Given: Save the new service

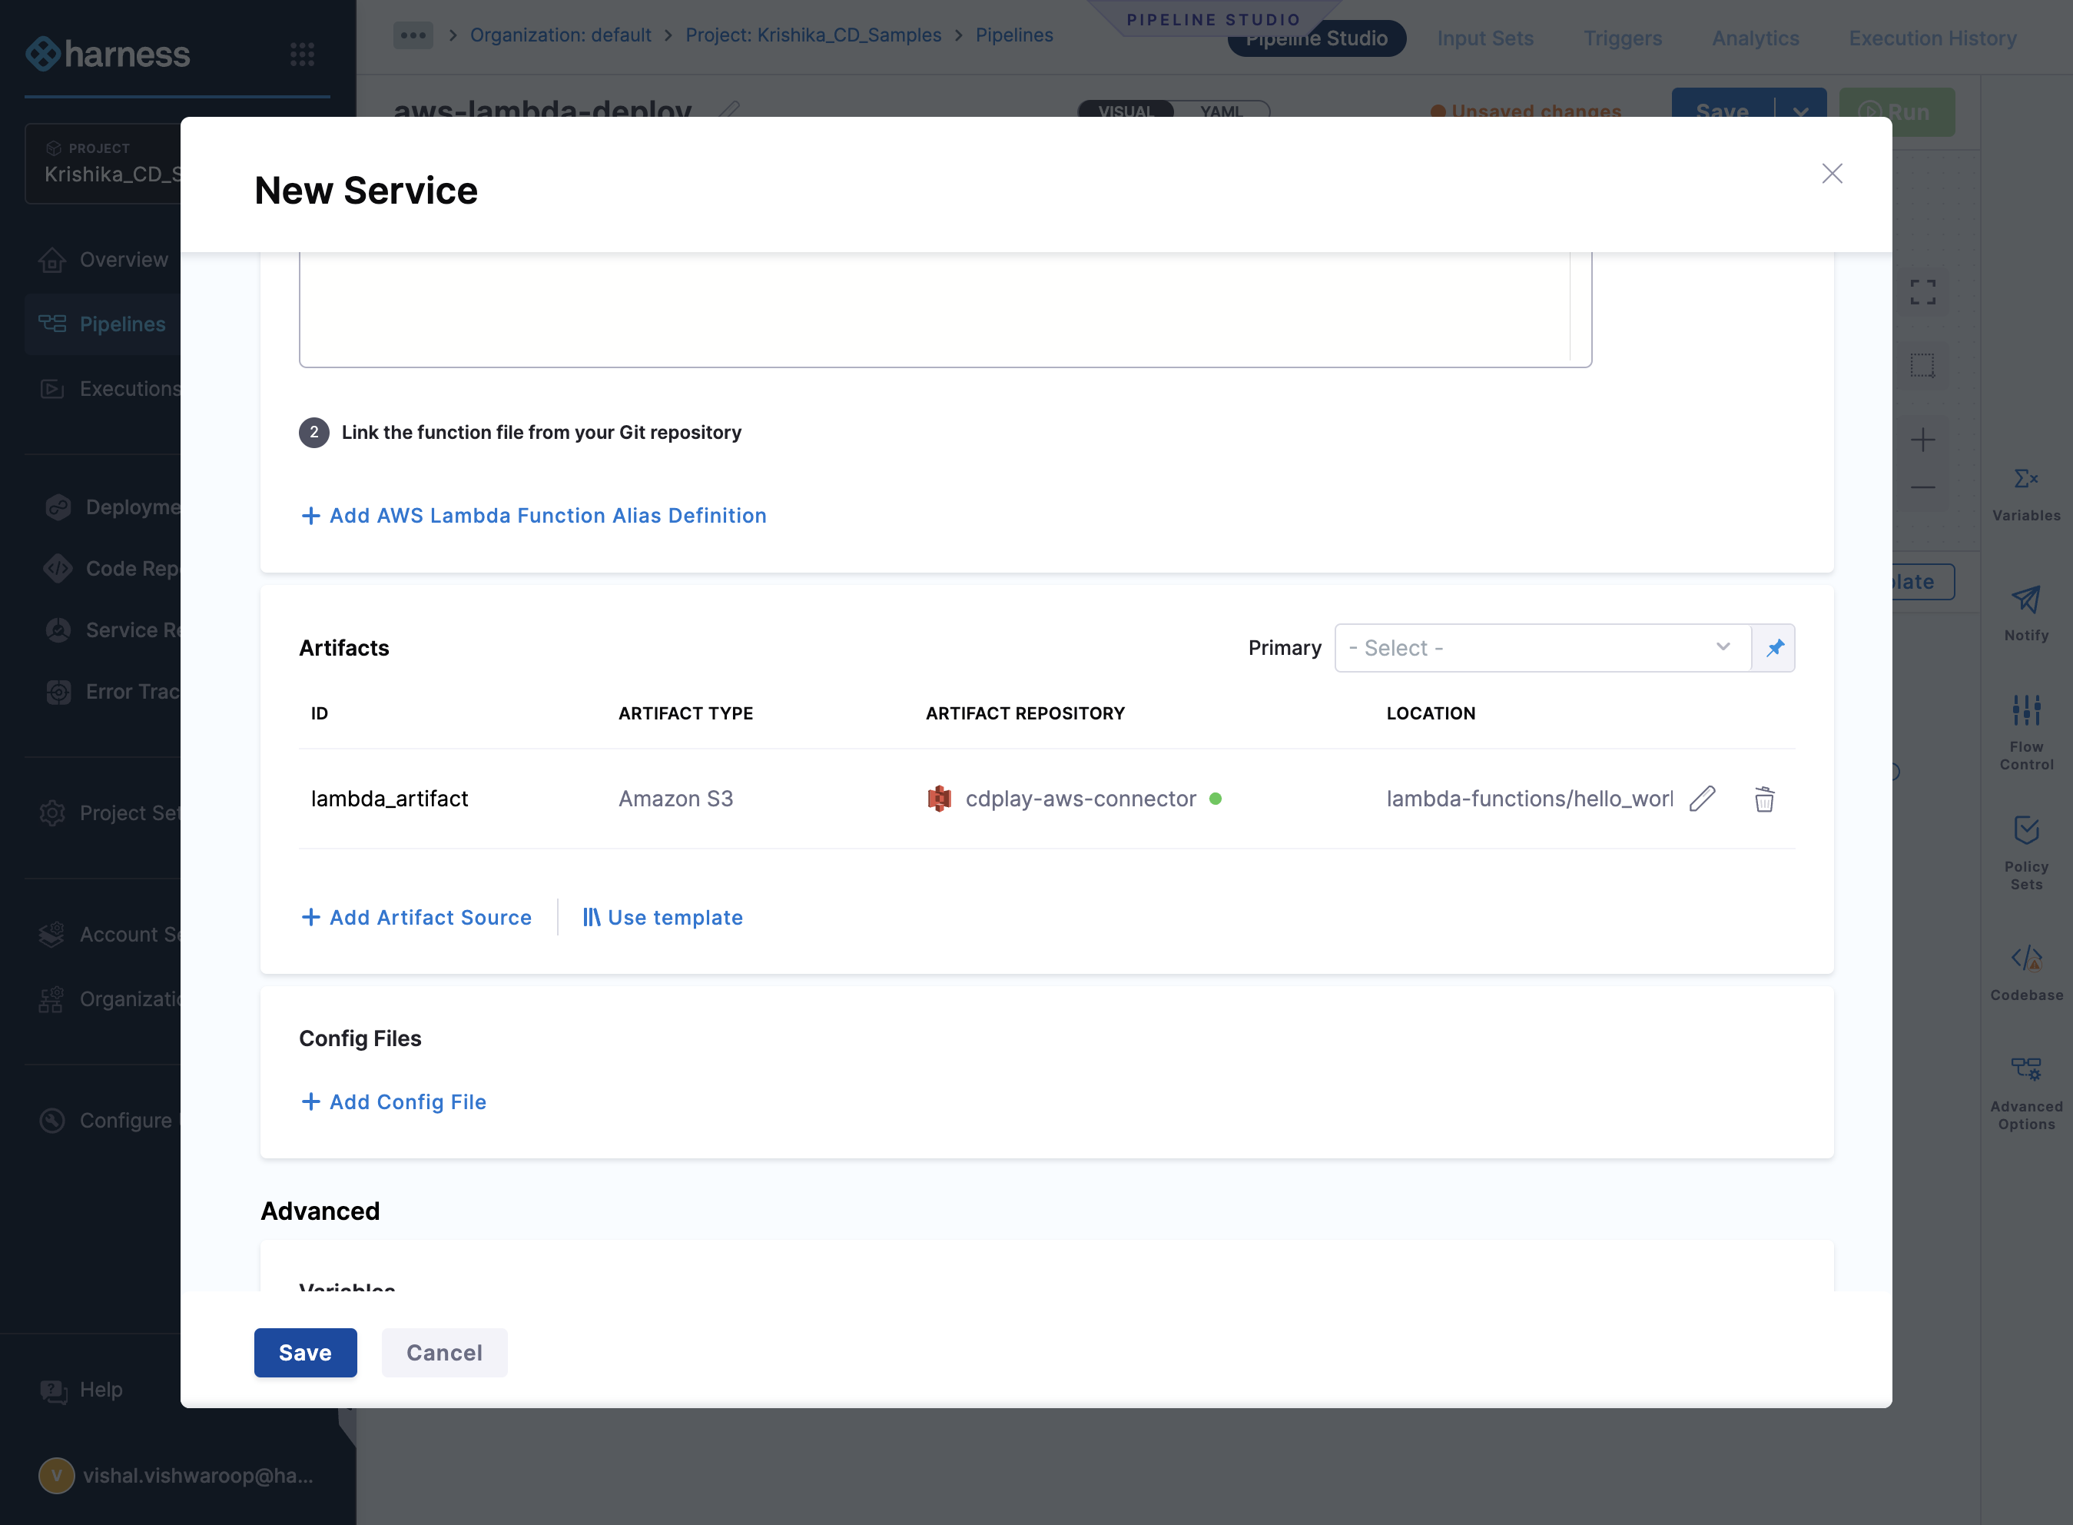Looking at the screenshot, I should (305, 1352).
